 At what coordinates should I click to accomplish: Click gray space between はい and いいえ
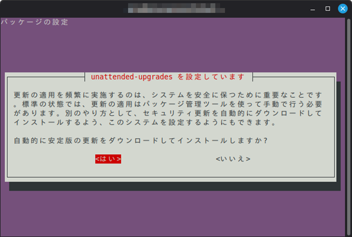click(x=168, y=159)
